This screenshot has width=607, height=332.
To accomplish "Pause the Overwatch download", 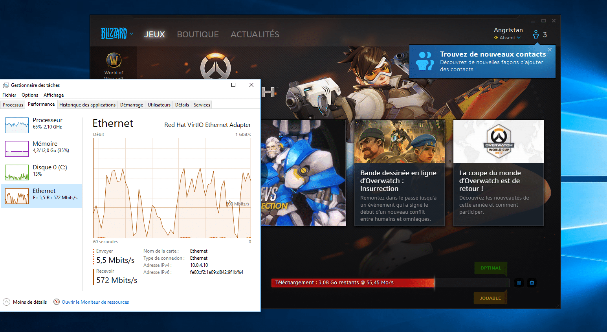I will coord(519,282).
